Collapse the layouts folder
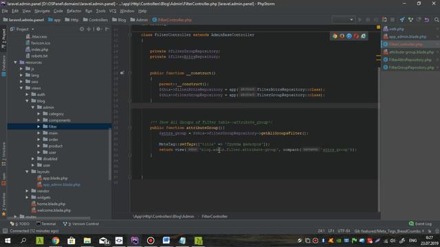This screenshot has width=440, height=247. coord(27,172)
